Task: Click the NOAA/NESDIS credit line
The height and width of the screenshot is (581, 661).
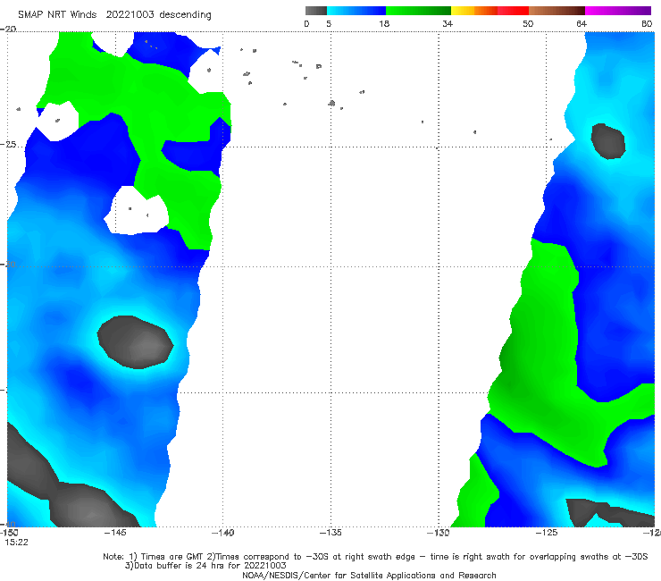Action: (x=369, y=575)
